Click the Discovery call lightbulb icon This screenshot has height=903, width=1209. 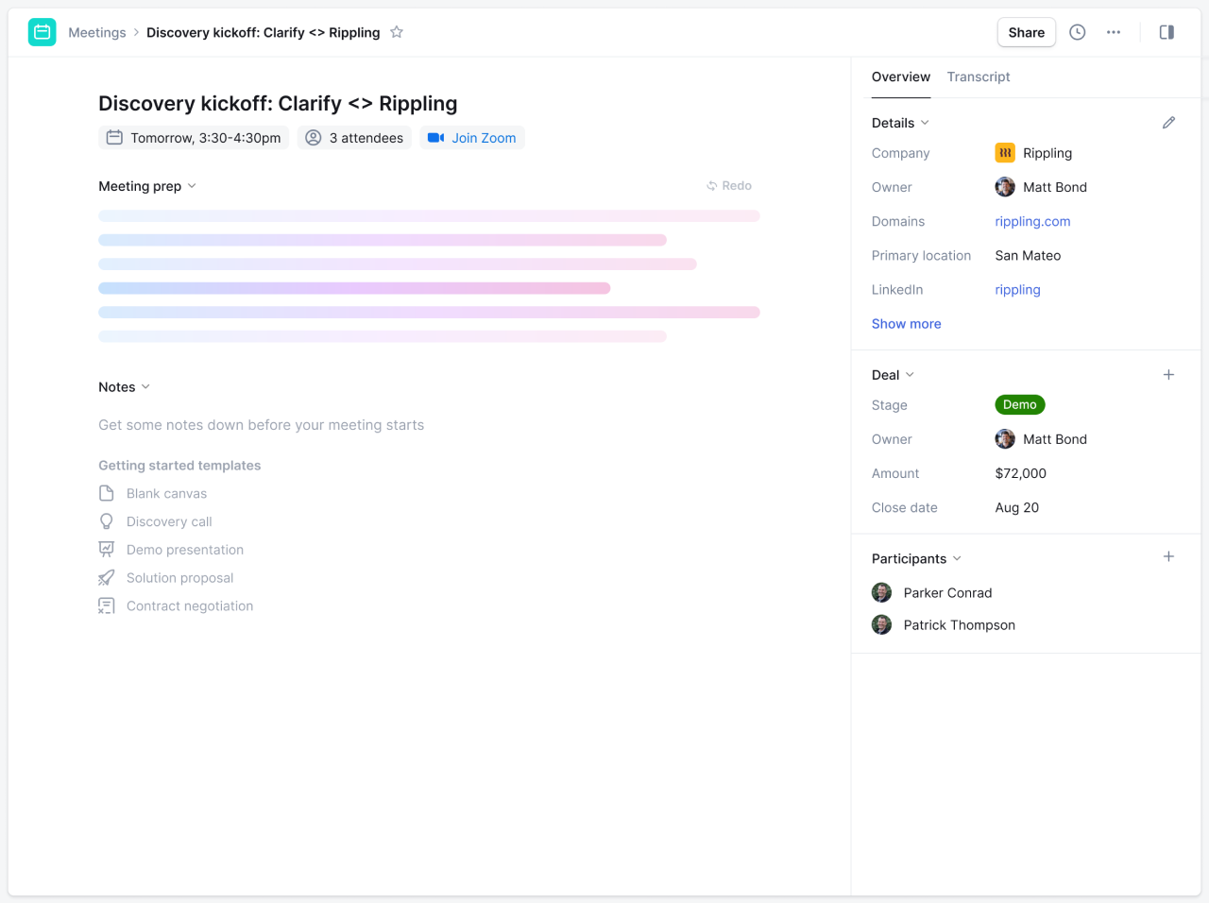[x=107, y=521]
